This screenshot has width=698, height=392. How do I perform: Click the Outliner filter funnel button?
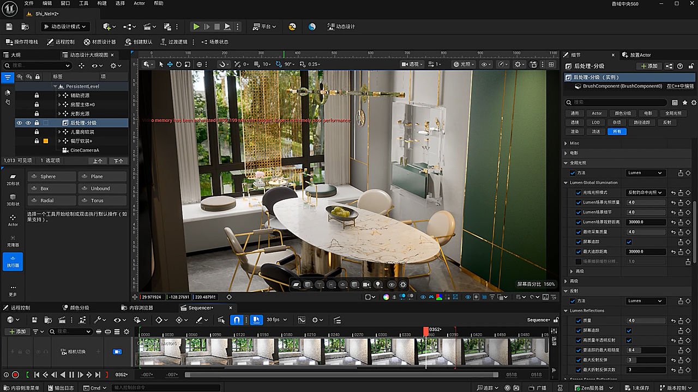click(x=8, y=78)
